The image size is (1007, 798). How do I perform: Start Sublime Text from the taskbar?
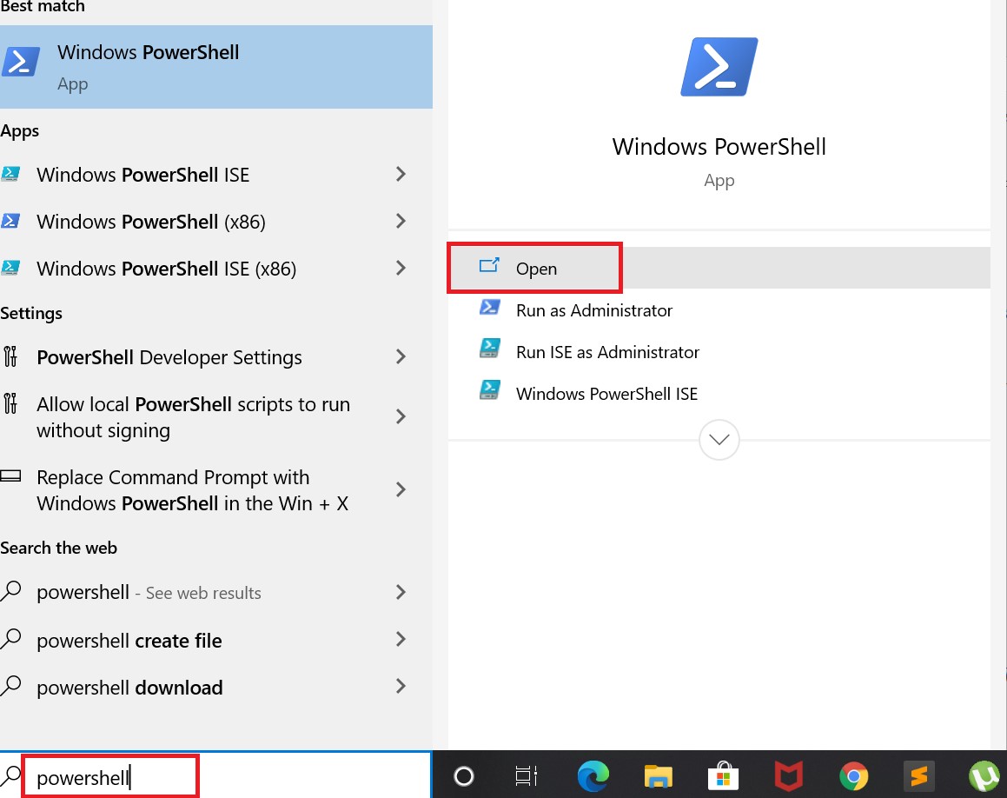click(918, 776)
